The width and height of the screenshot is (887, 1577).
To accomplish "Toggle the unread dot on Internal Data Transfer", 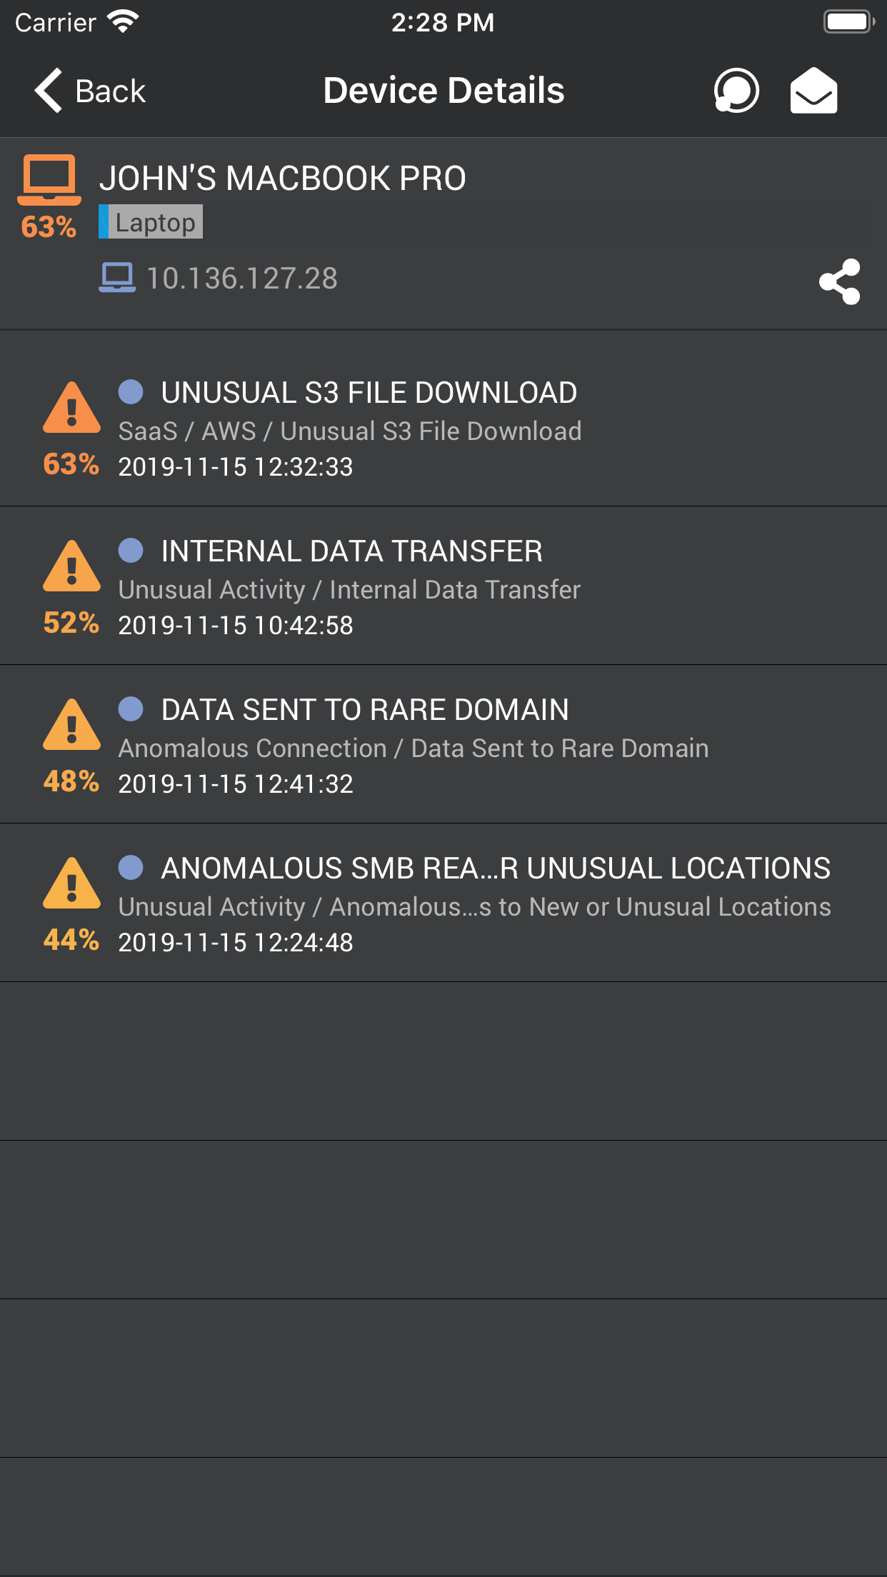I will [131, 550].
